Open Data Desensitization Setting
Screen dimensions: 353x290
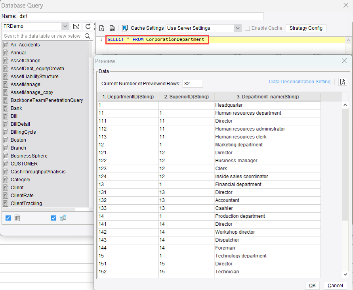300,81
